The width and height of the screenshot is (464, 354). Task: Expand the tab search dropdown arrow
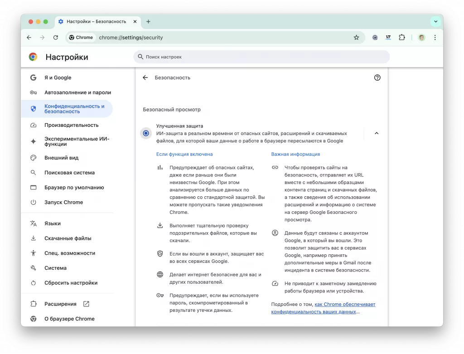[435, 21]
